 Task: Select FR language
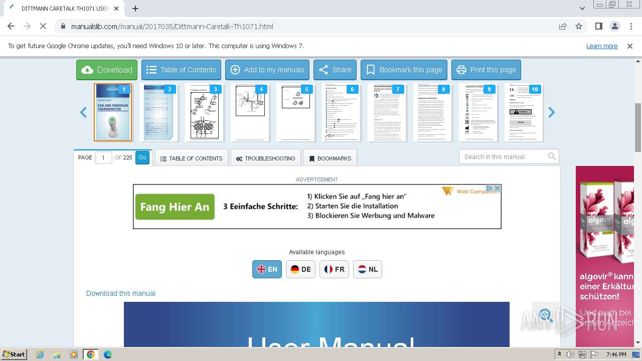[334, 269]
